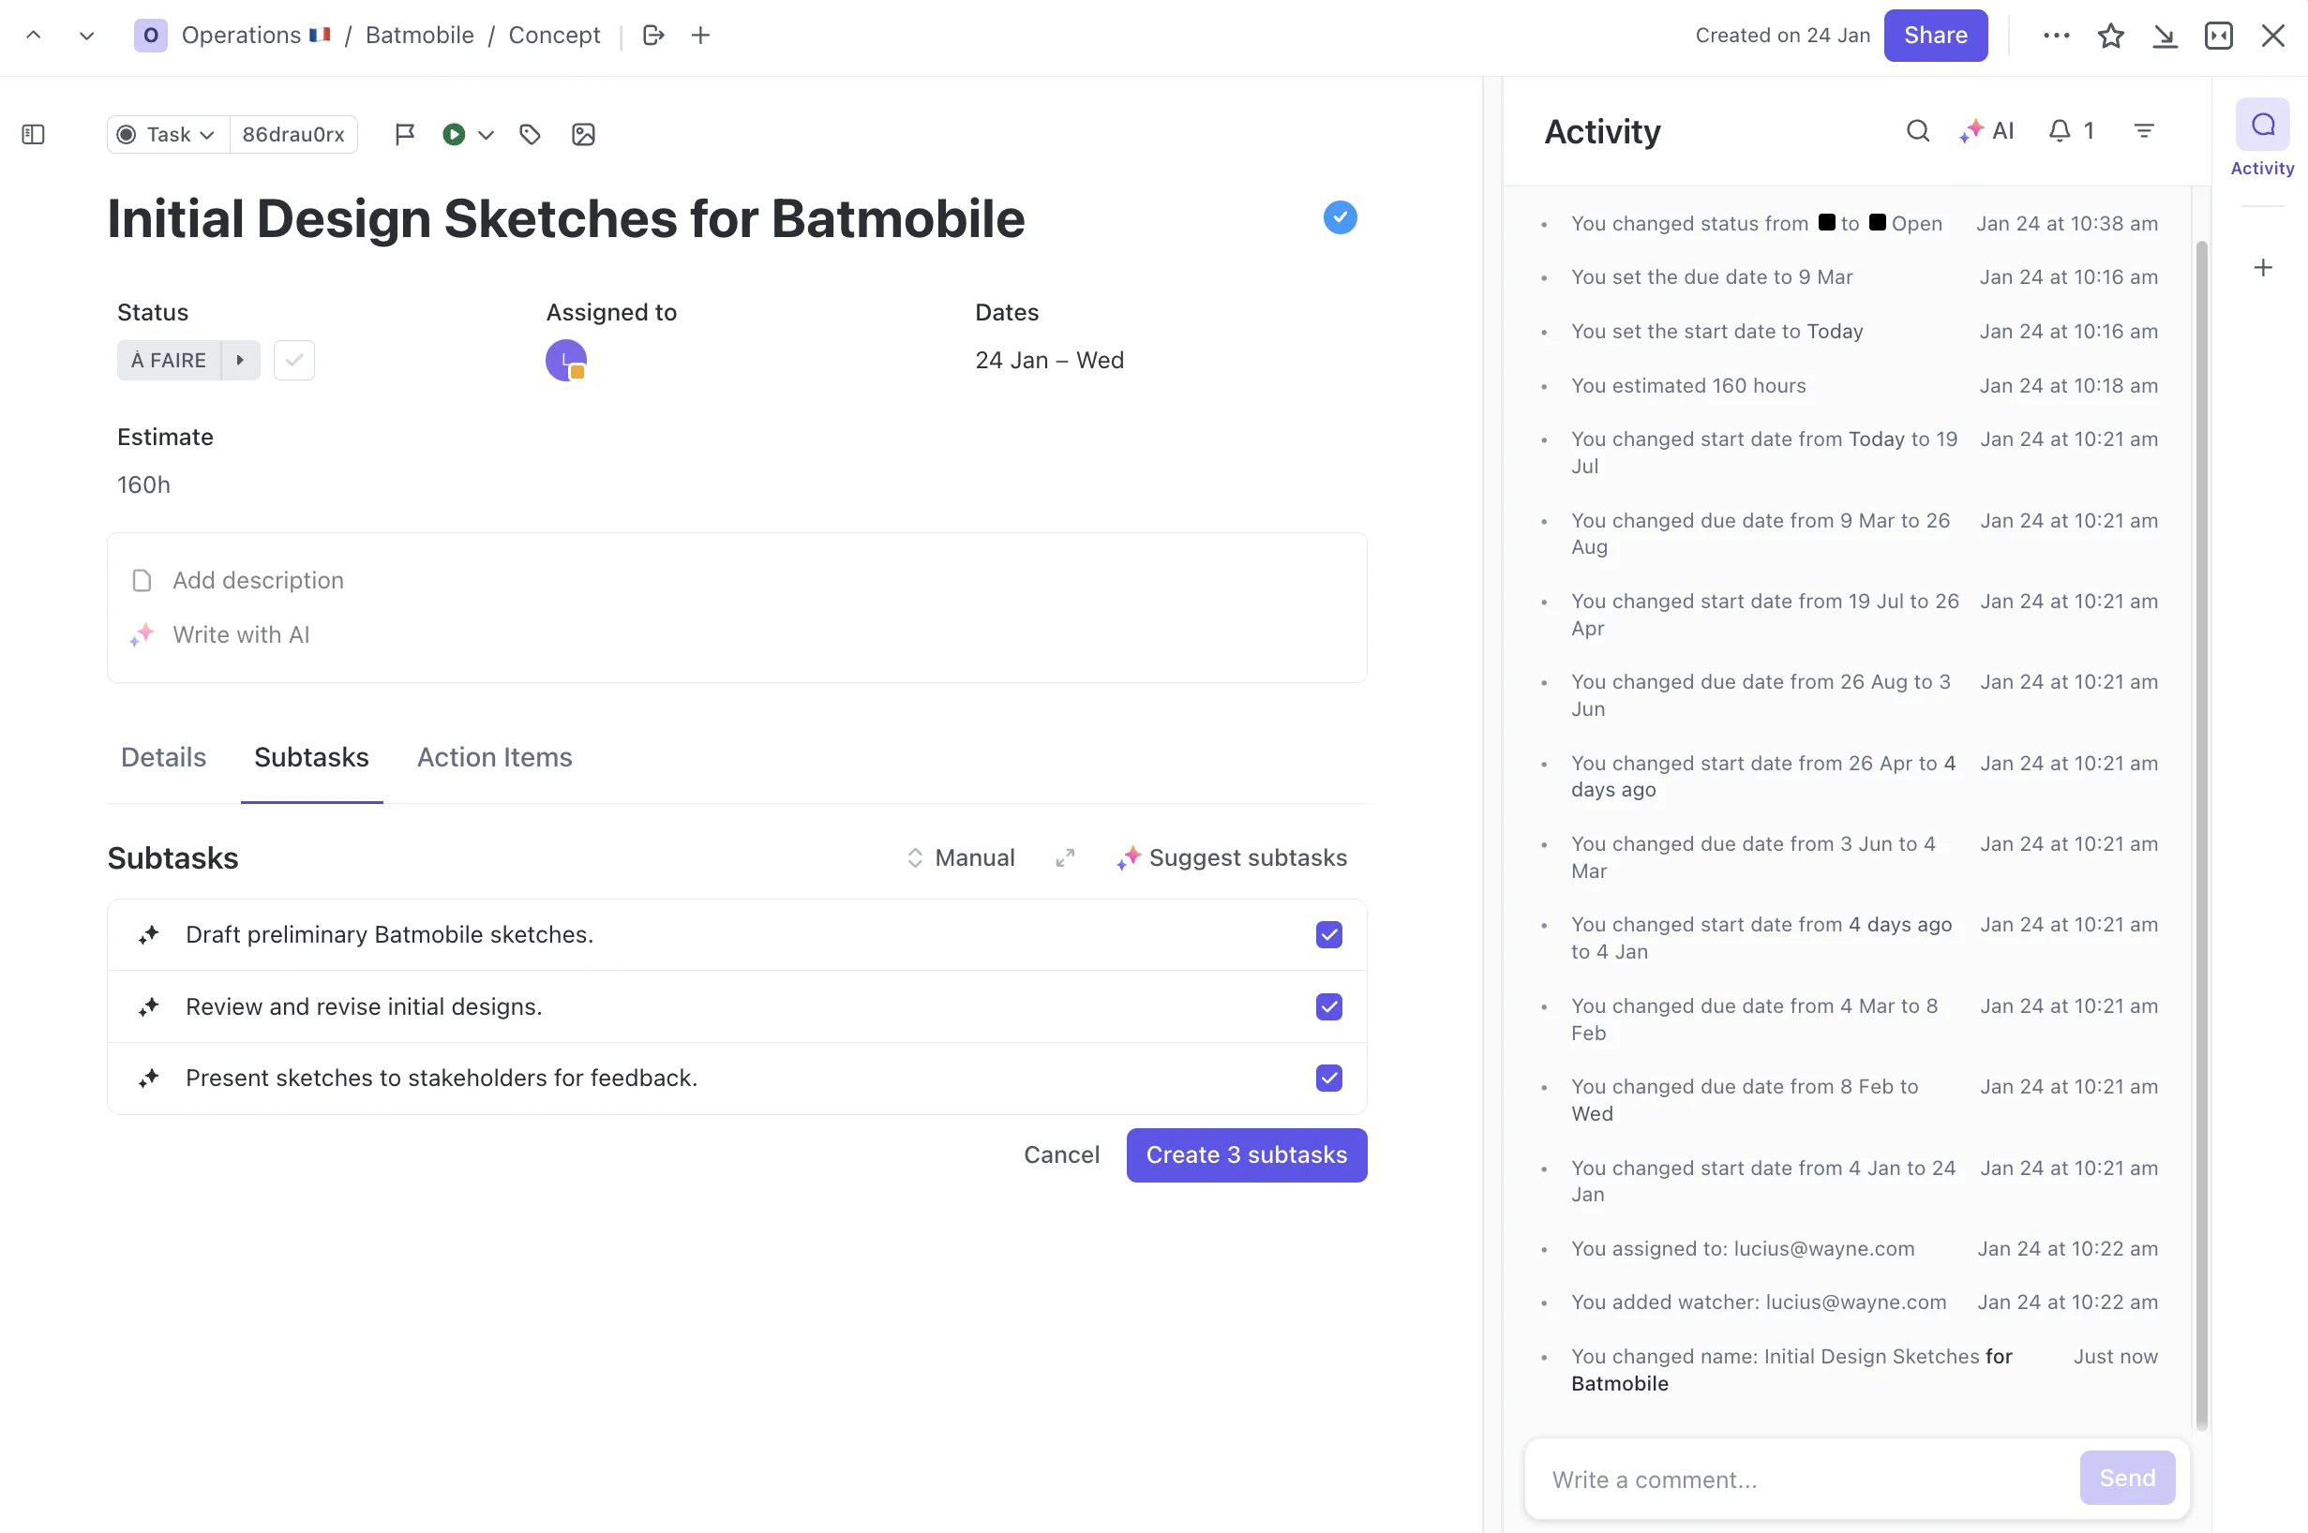Click Suggest subtasks
The height and width of the screenshot is (1533, 2308).
[x=1231, y=857]
